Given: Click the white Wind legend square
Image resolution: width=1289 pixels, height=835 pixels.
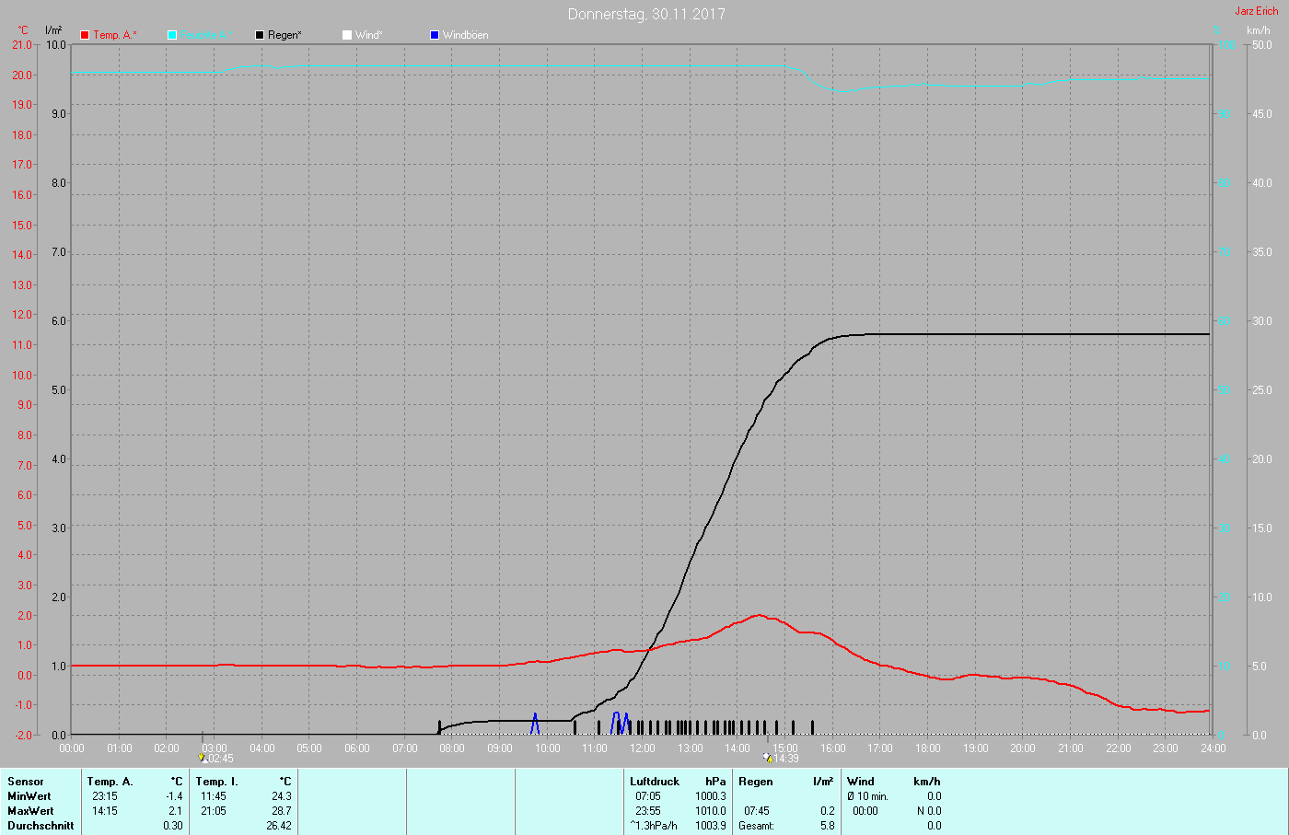Looking at the screenshot, I should tap(347, 35).
